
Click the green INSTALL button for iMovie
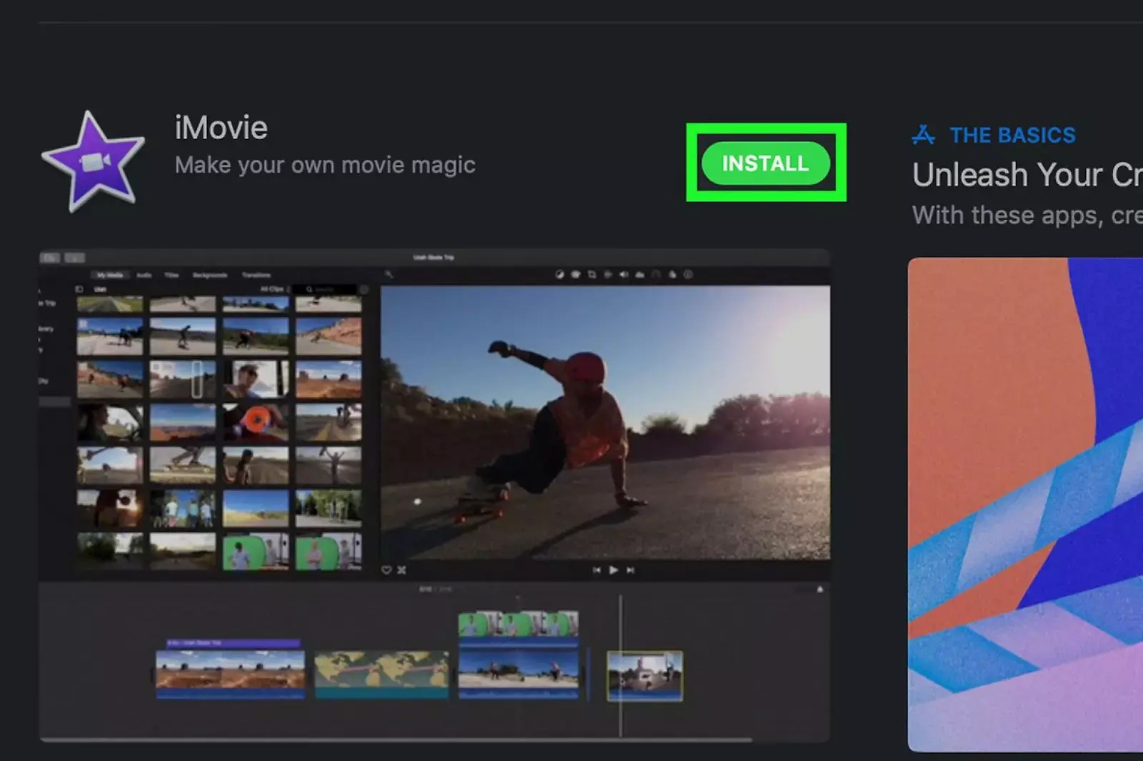click(x=765, y=163)
